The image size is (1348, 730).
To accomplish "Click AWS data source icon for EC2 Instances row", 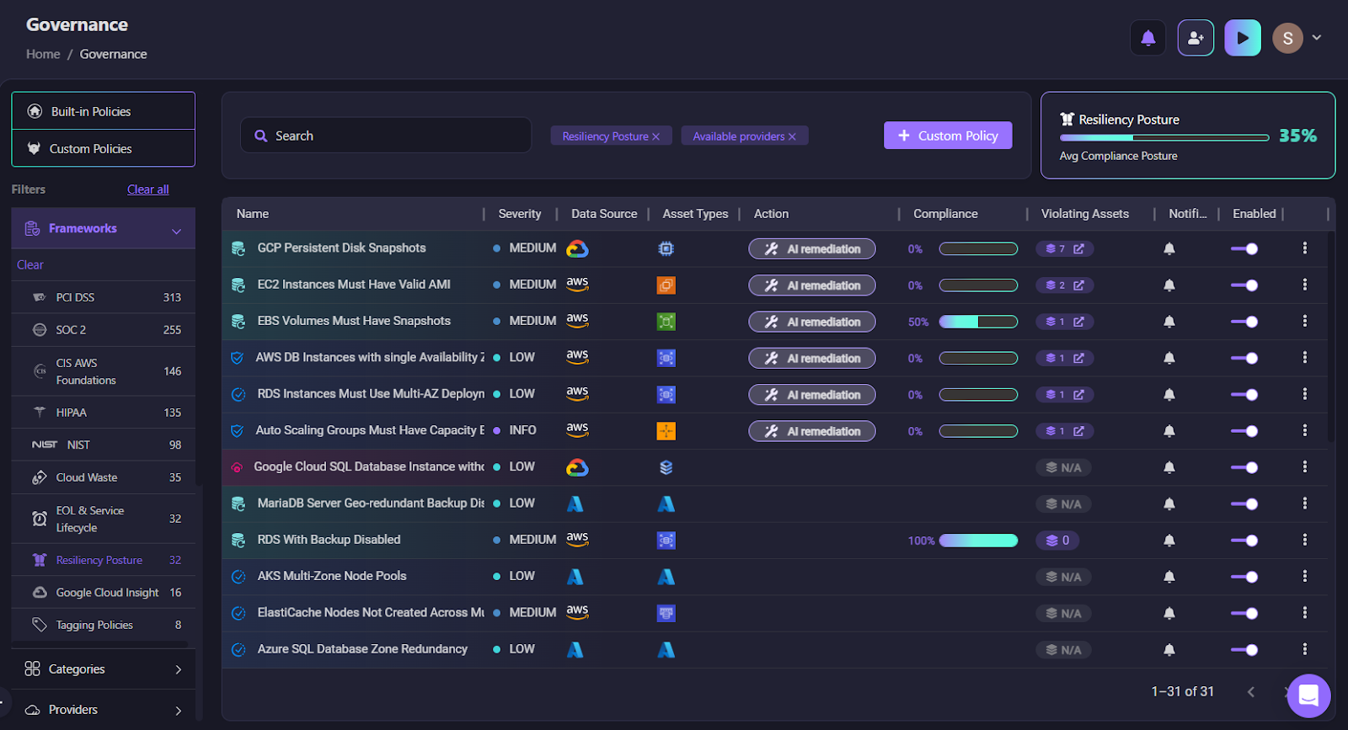I will (x=577, y=285).
